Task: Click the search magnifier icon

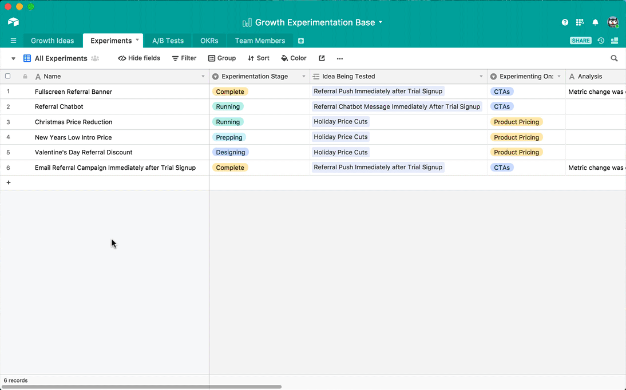Action: [614, 58]
